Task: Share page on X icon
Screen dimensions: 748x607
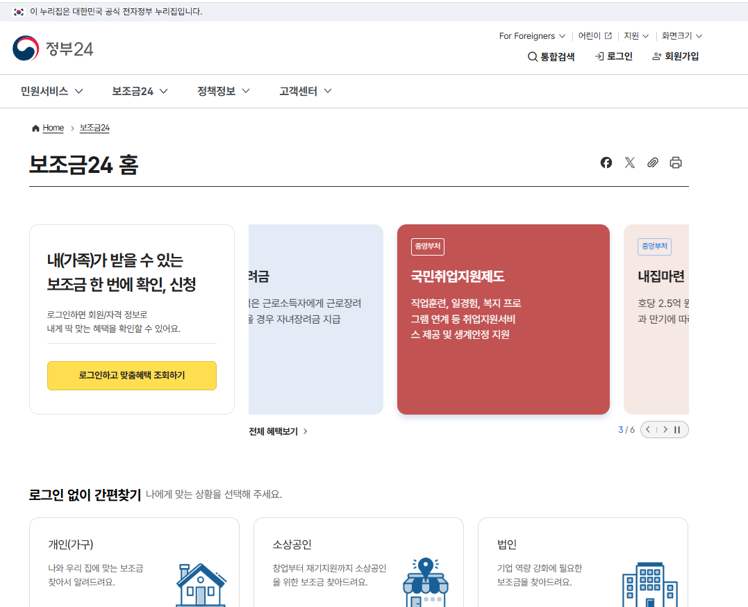Action: (630, 163)
